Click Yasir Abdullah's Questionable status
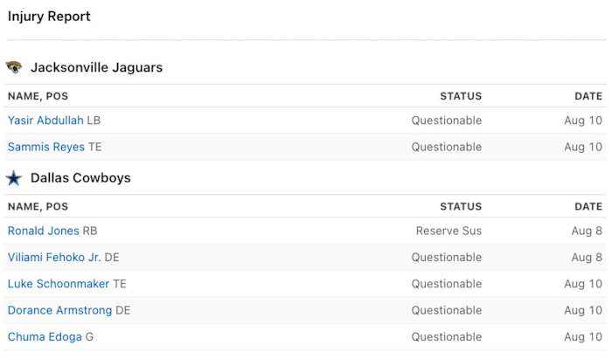The height and width of the screenshot is (359, 612). [x=447, y=121]
